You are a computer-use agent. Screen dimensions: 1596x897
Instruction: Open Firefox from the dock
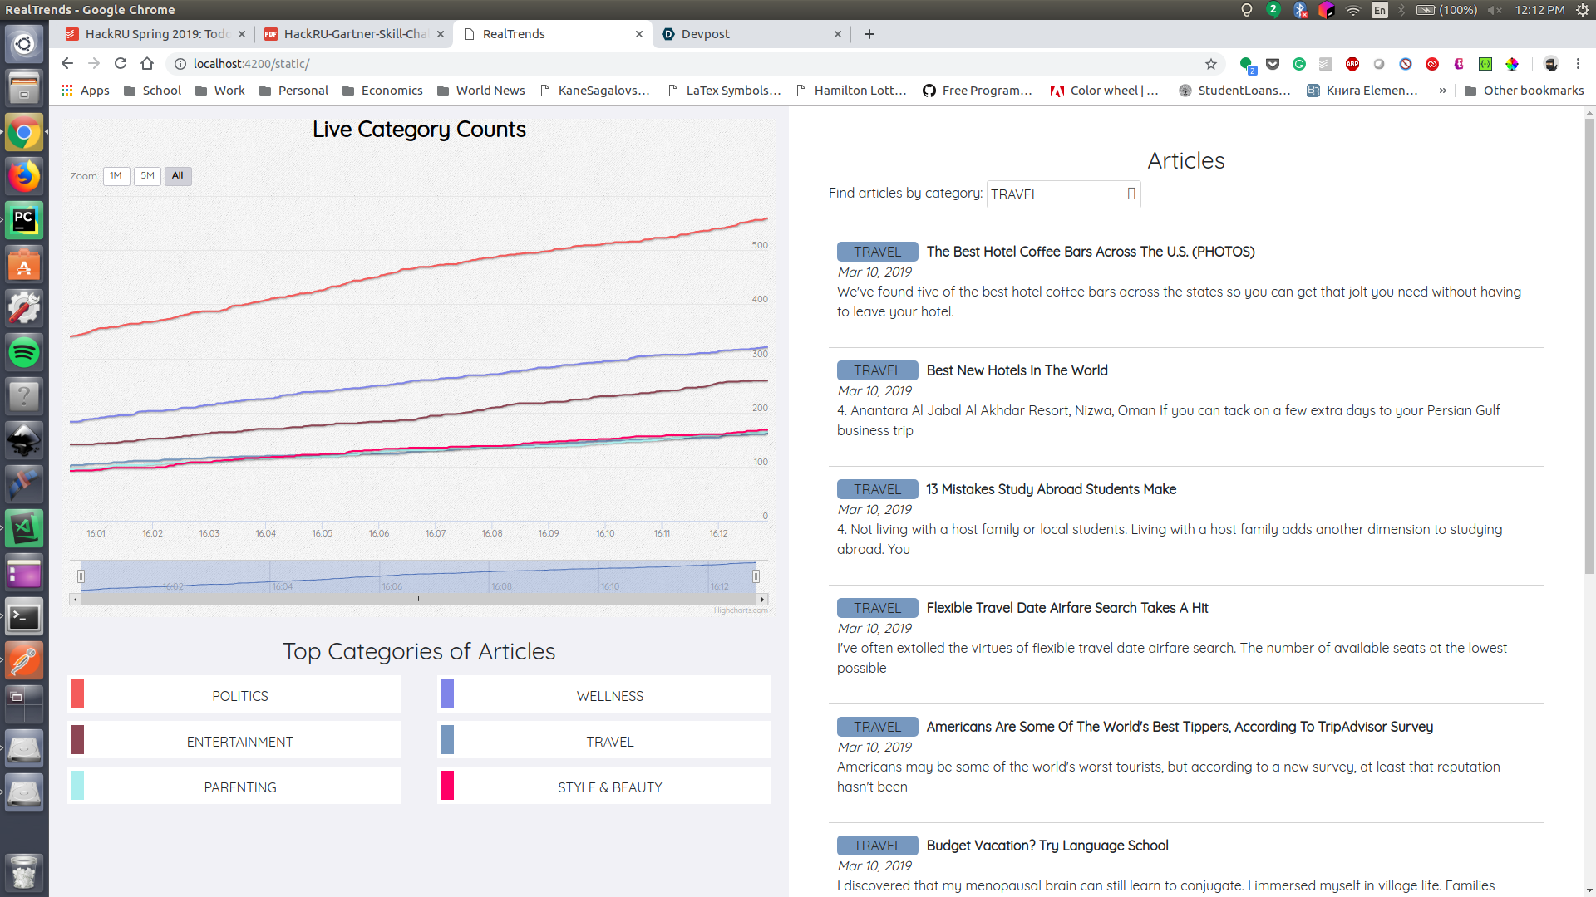(24, 176)
